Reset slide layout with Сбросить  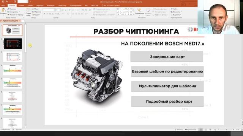pos(37,12)
